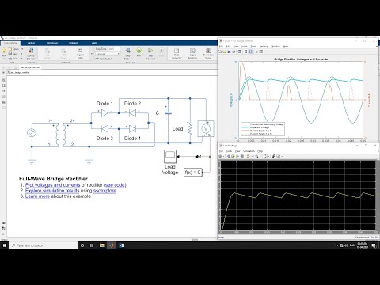Expand the Print button dropdown arrow

coord(22,59)
